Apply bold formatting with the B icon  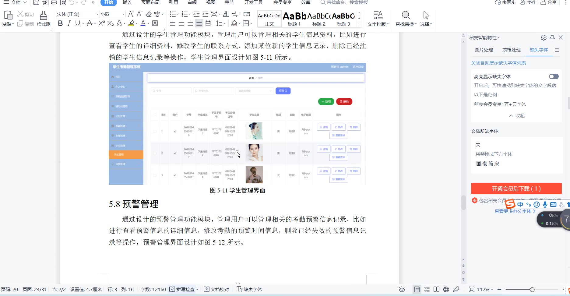tap(60, 23)
